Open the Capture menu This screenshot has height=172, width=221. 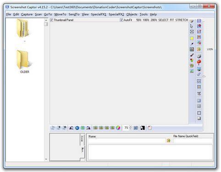point(27,14)
